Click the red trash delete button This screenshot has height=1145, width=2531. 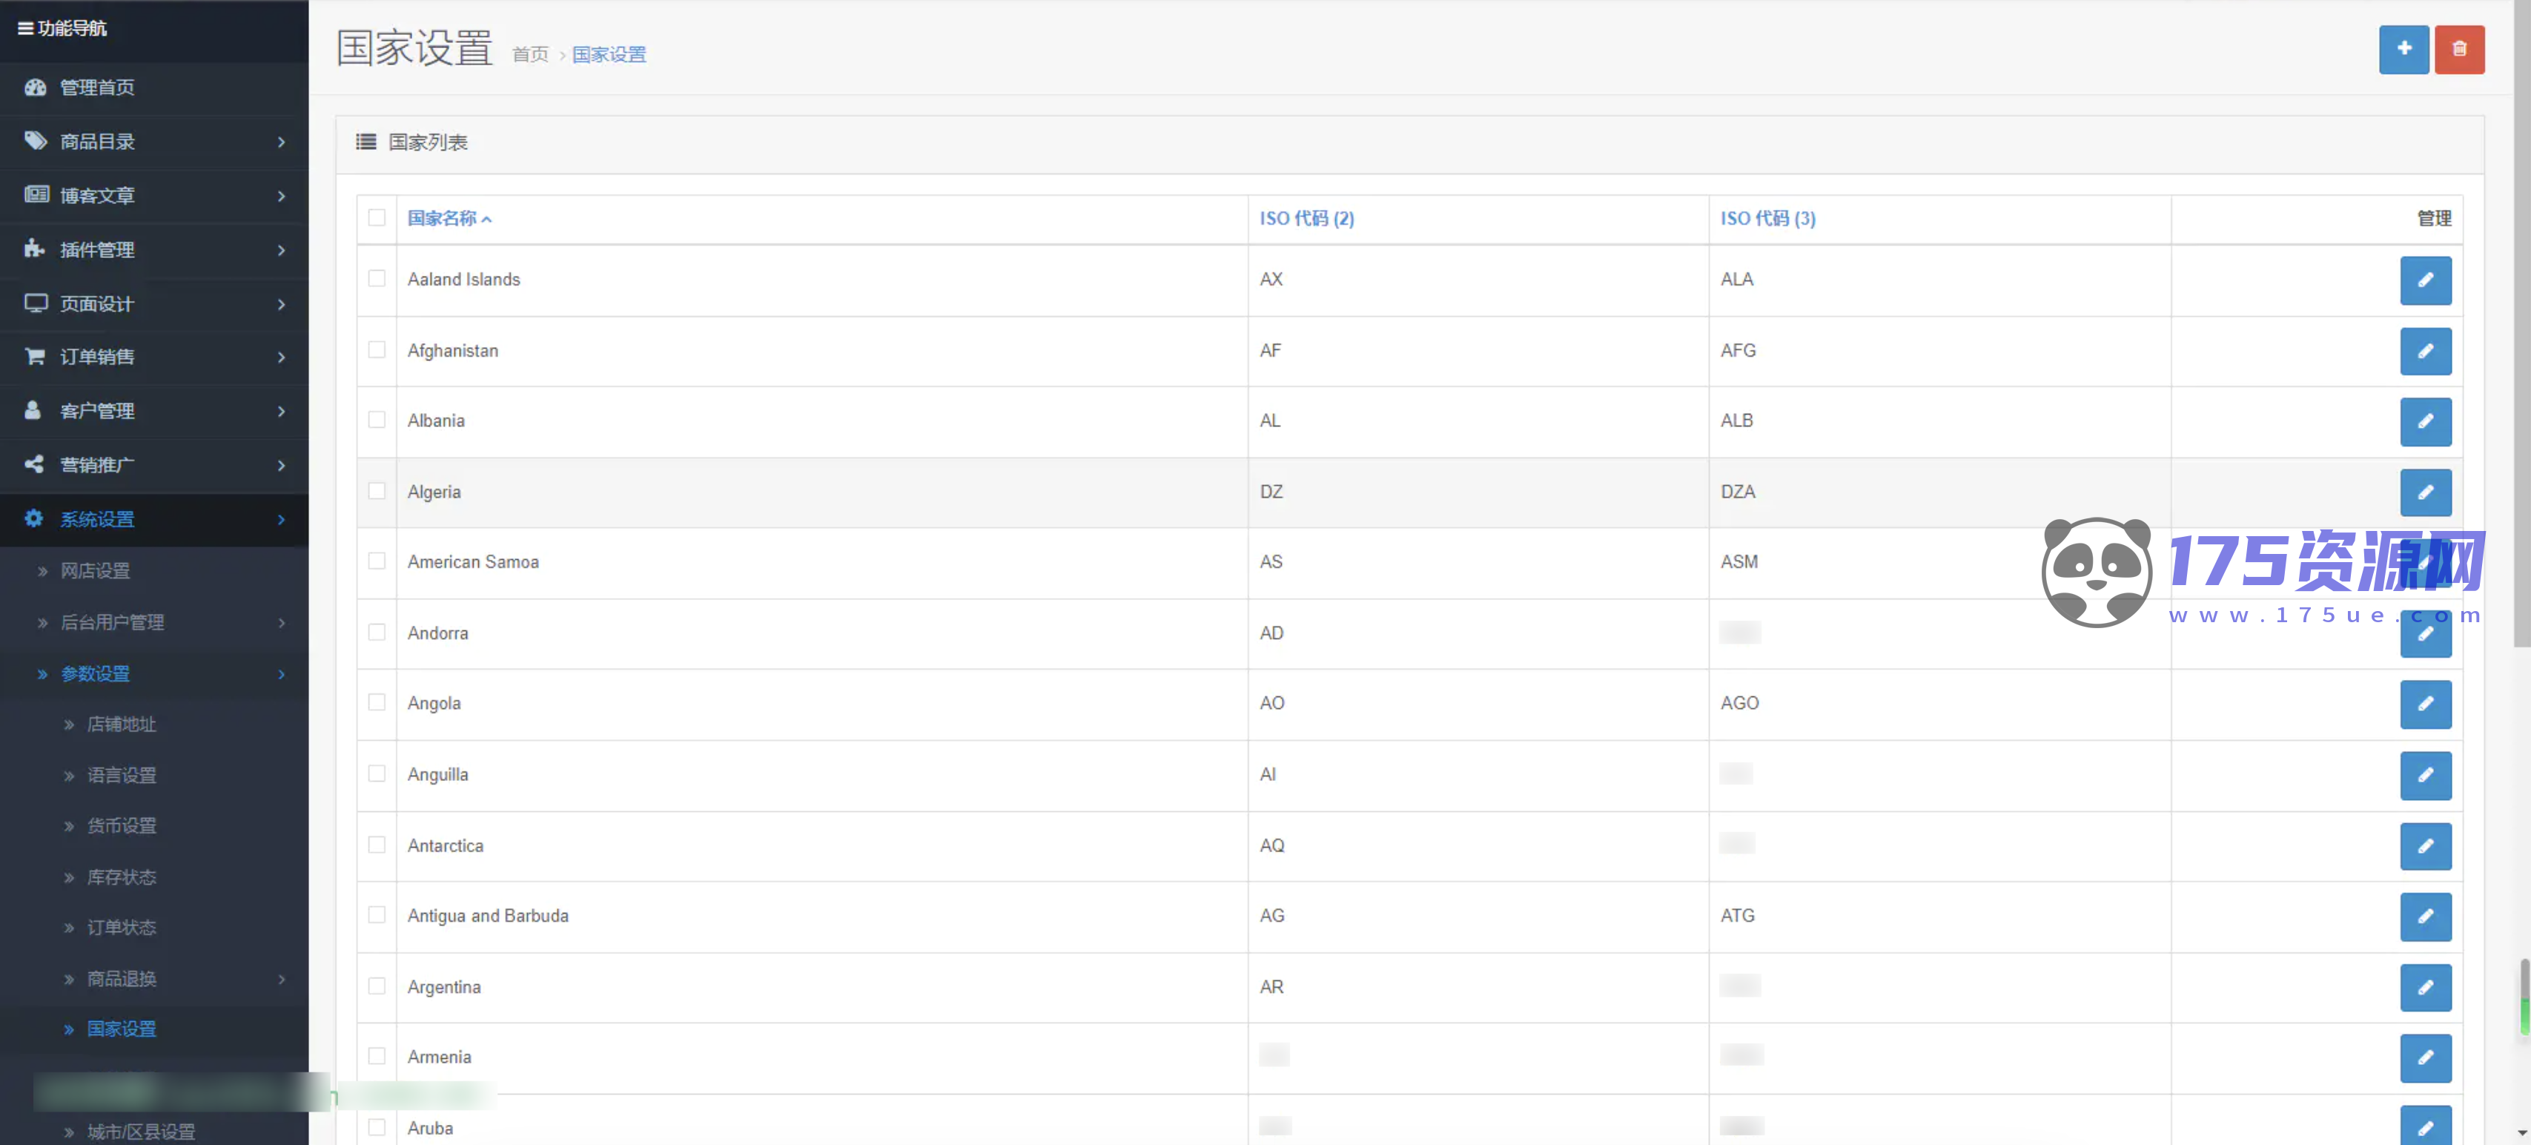2459,49
